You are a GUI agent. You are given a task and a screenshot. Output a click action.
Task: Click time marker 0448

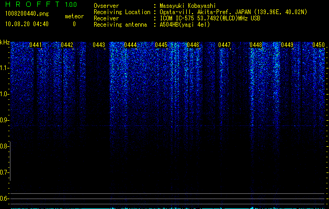click(256, 45)
